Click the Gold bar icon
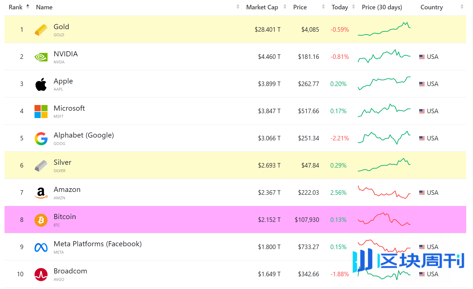Screen dimensions: 473x289 pos(41,30)
